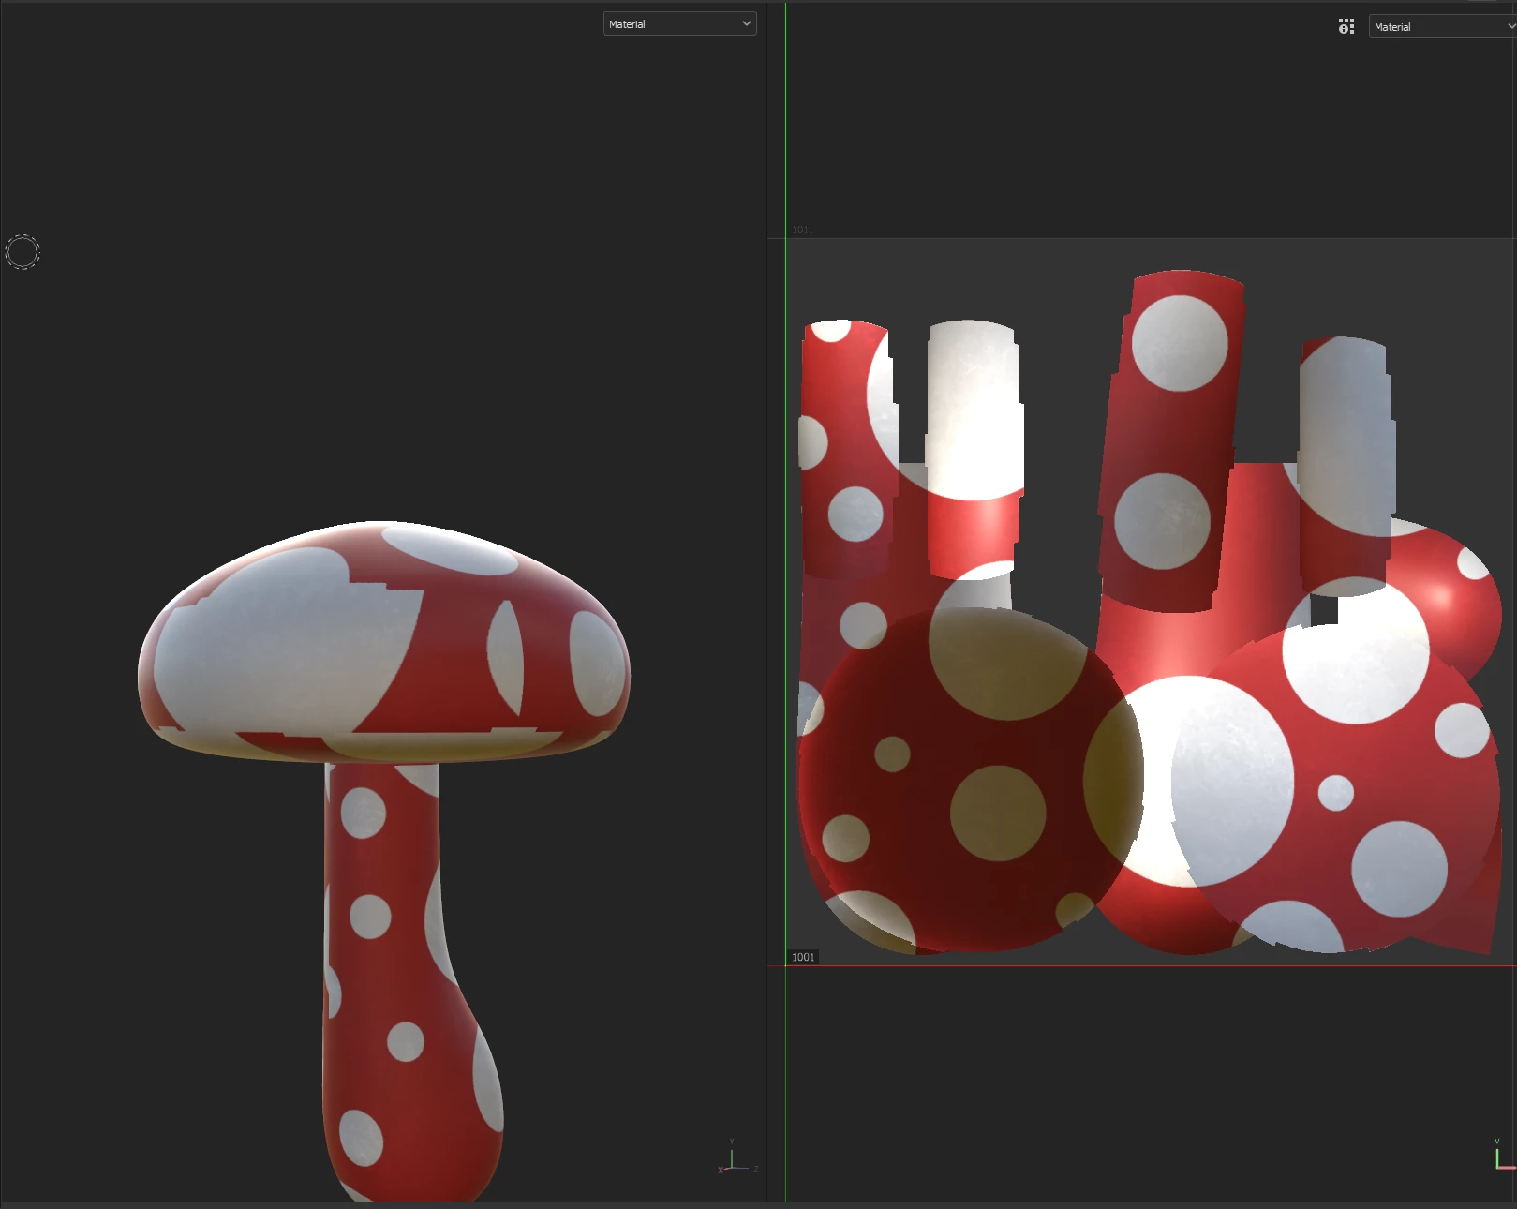The width and height of the screenshot is (1517, 1209).
Task: Click the mushroom cap in 3D view
Action: (384, 643)
